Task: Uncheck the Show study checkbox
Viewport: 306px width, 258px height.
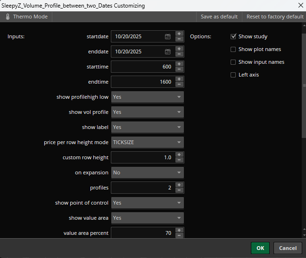Action: pyautogui.click(x=233, y=36)
